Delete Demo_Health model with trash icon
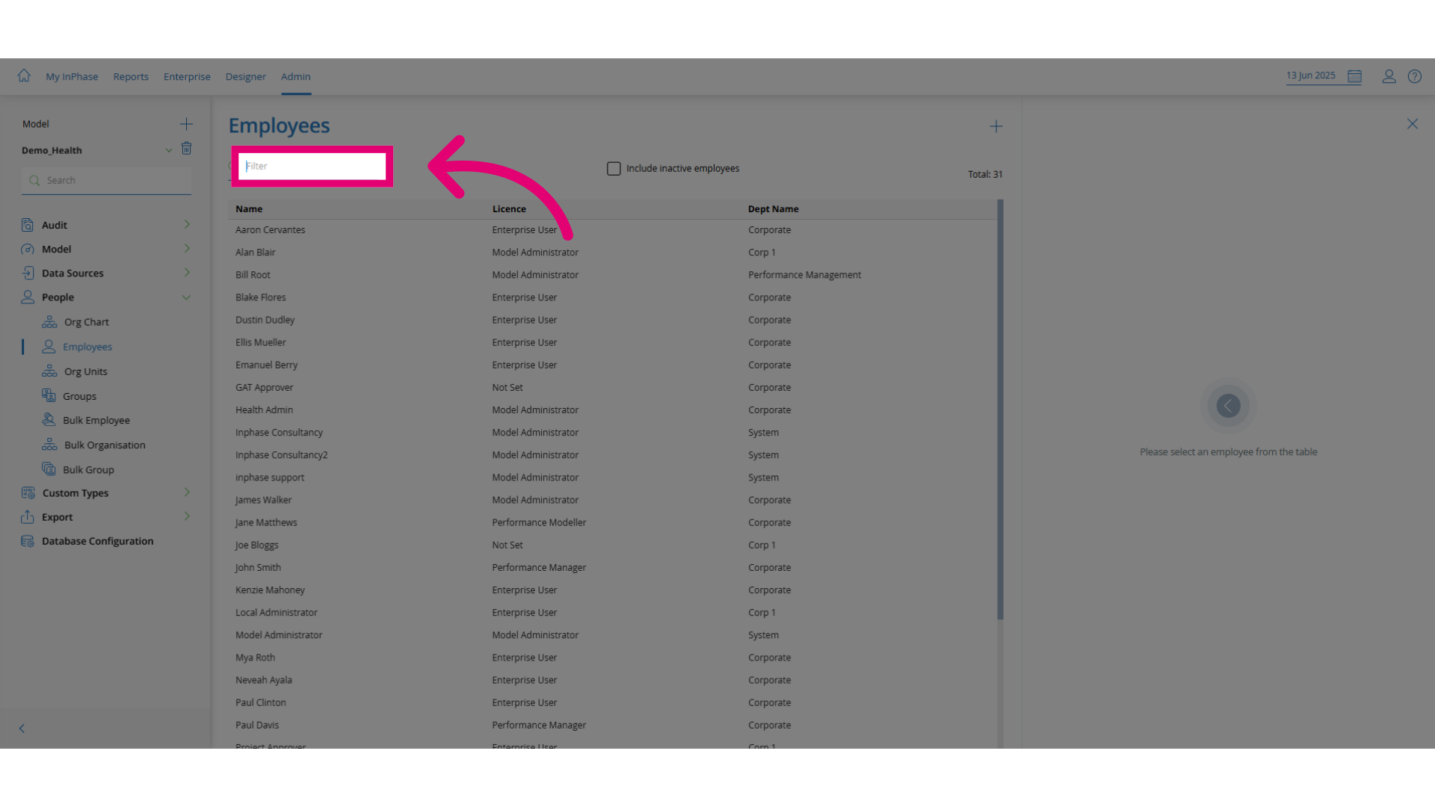This screenshot has width=1435, height=807. click(x=187, y=149)
